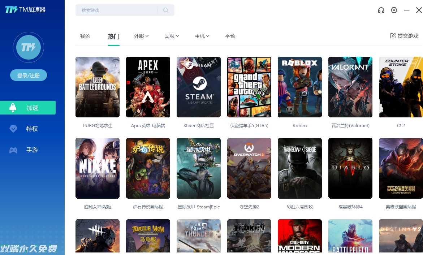Viewport: 423px width, 255px height.
Task: Click the PUBG绝地求生 label
Action: 98,125
